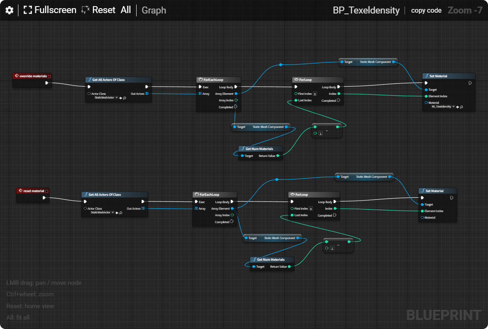The width and height of the screenshot is (488, 329).
Task: Click the reset material event node title
Action: [34, 191]
